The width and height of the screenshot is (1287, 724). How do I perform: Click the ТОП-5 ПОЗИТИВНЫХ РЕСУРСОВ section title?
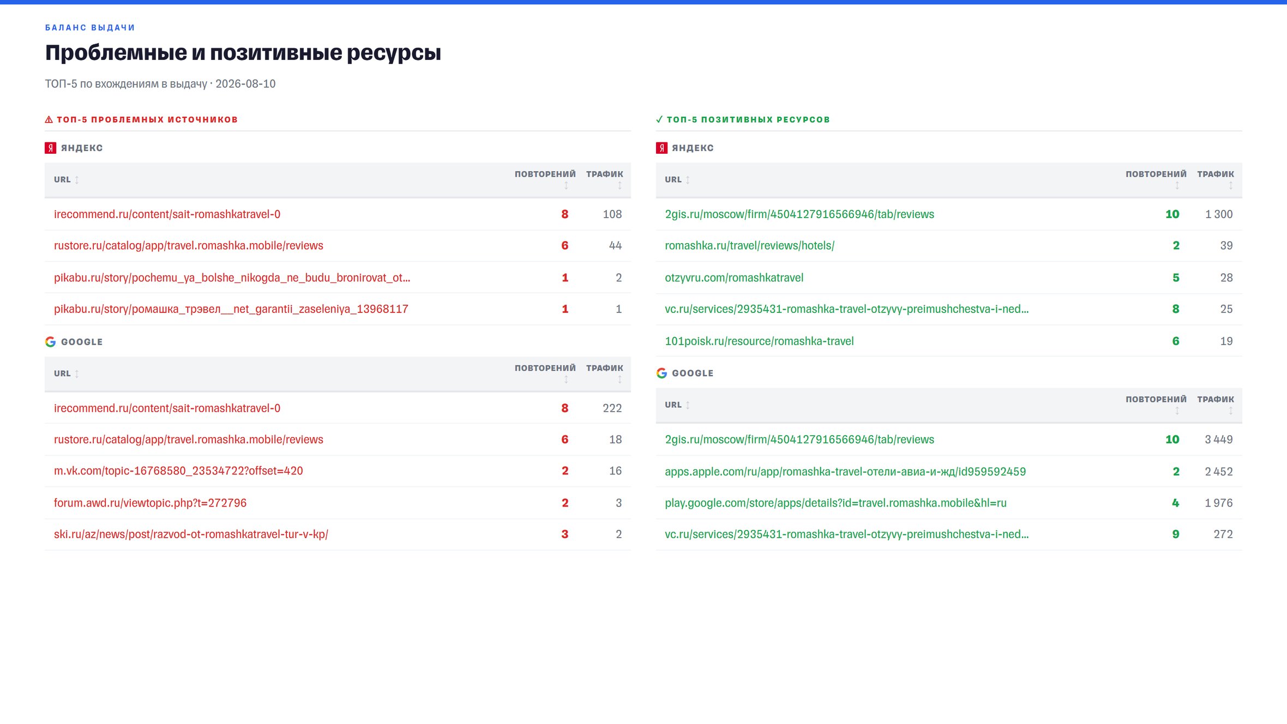748,119
